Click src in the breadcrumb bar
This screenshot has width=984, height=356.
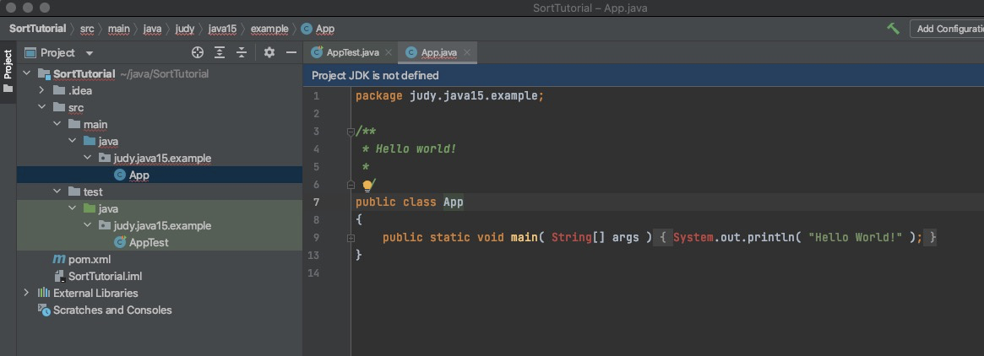pyautogui.click(x=87, y=29)
